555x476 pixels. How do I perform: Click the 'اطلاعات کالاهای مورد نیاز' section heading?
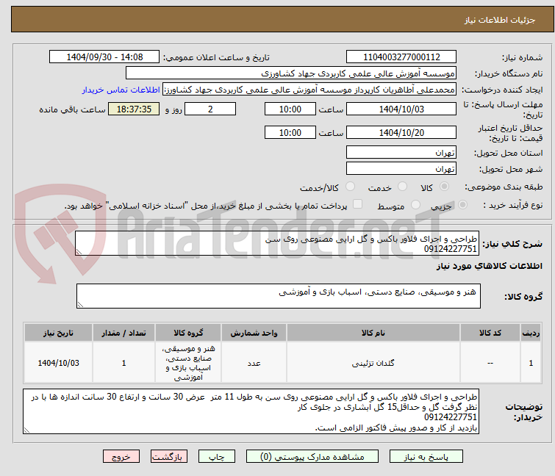(x=489, y=266)
